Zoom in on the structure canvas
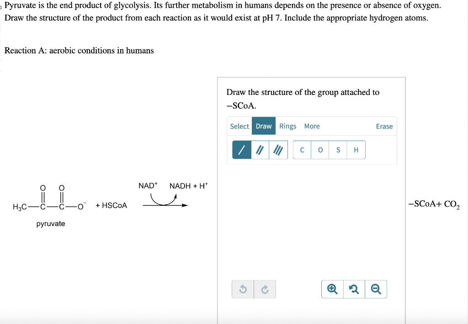 [332, 289]
